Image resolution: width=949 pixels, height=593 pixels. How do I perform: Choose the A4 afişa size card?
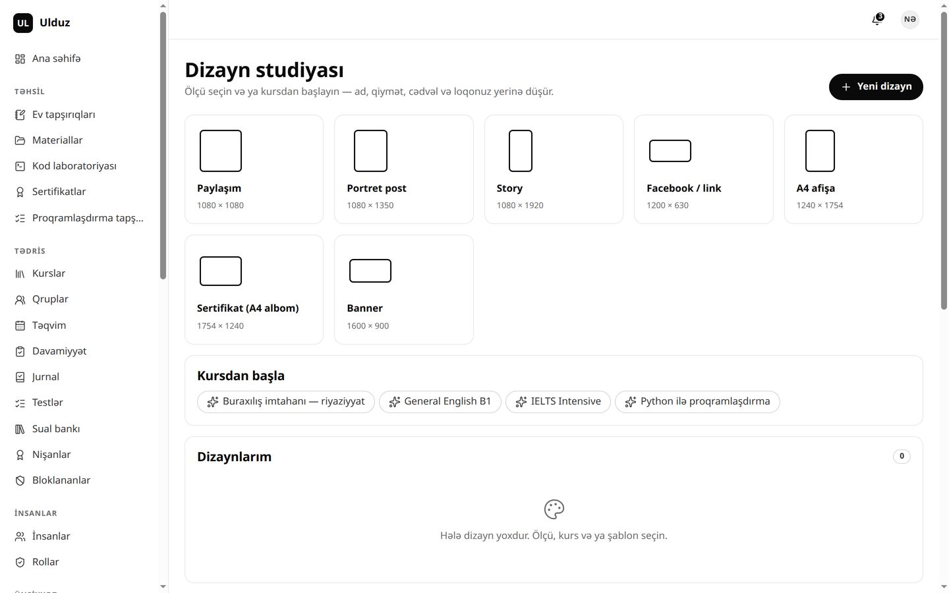coord(853,169)
